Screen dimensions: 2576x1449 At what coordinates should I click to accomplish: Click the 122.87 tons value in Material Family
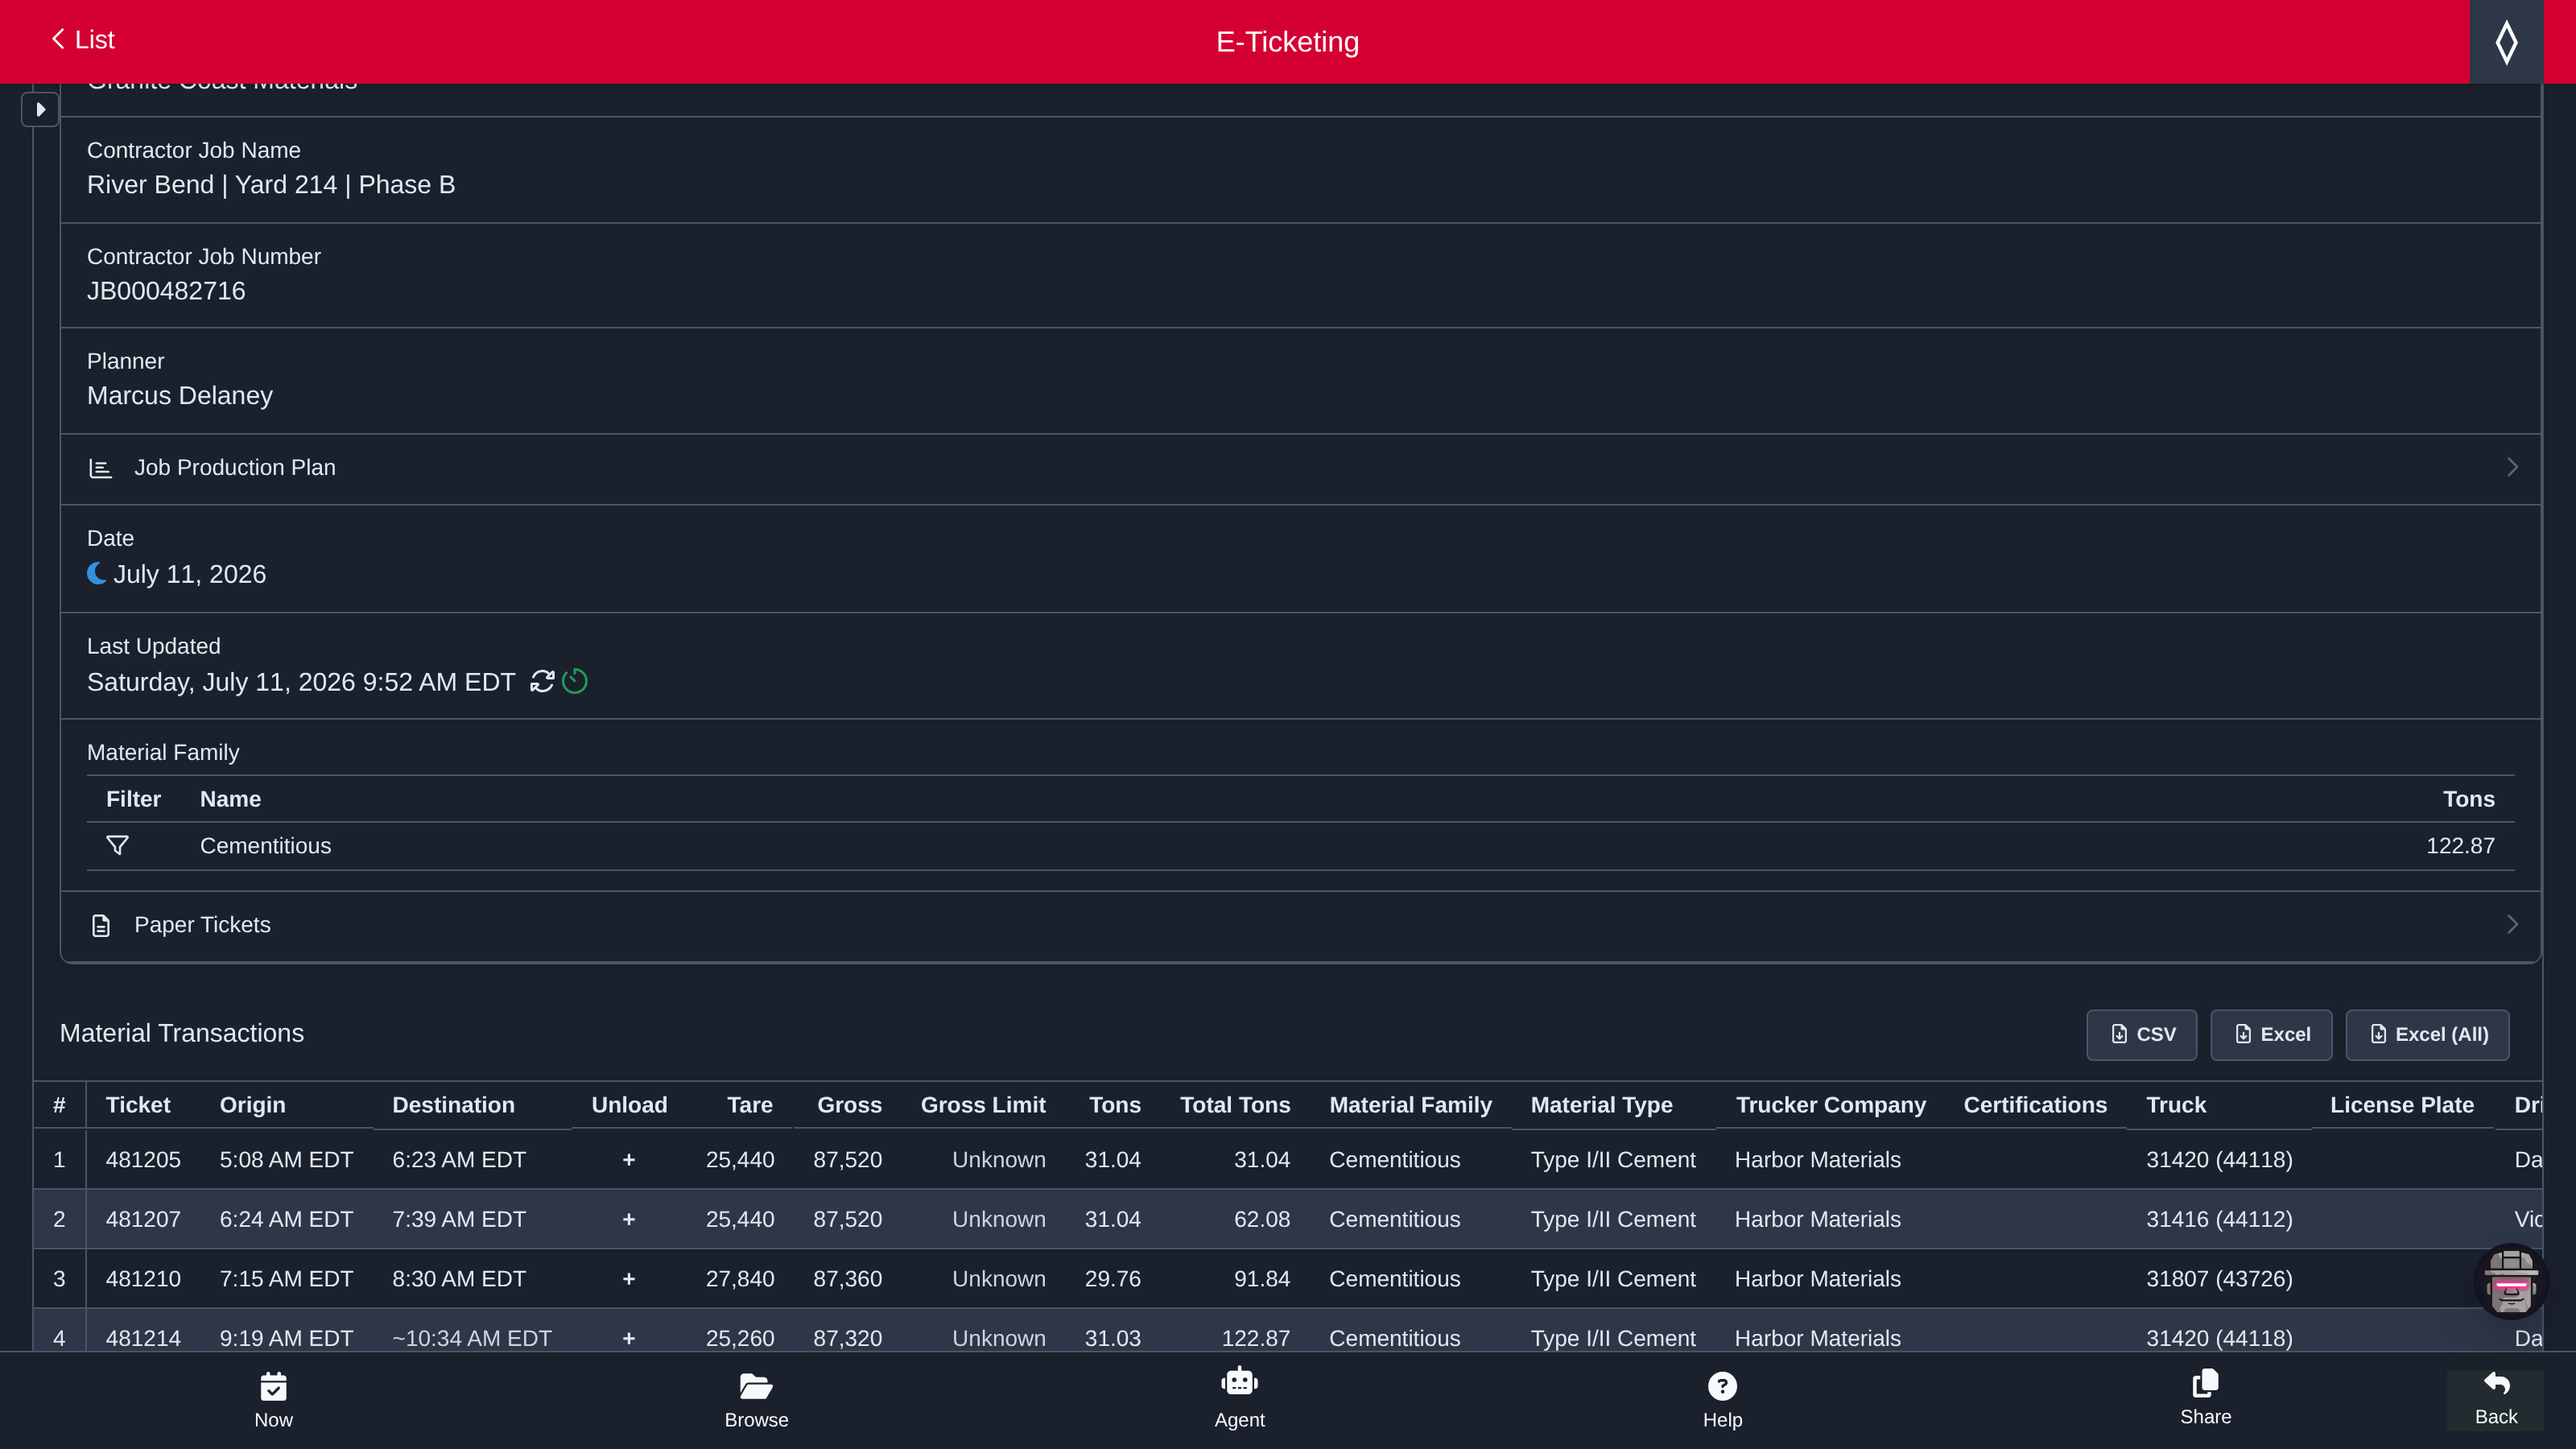(x=2460, y=846)
